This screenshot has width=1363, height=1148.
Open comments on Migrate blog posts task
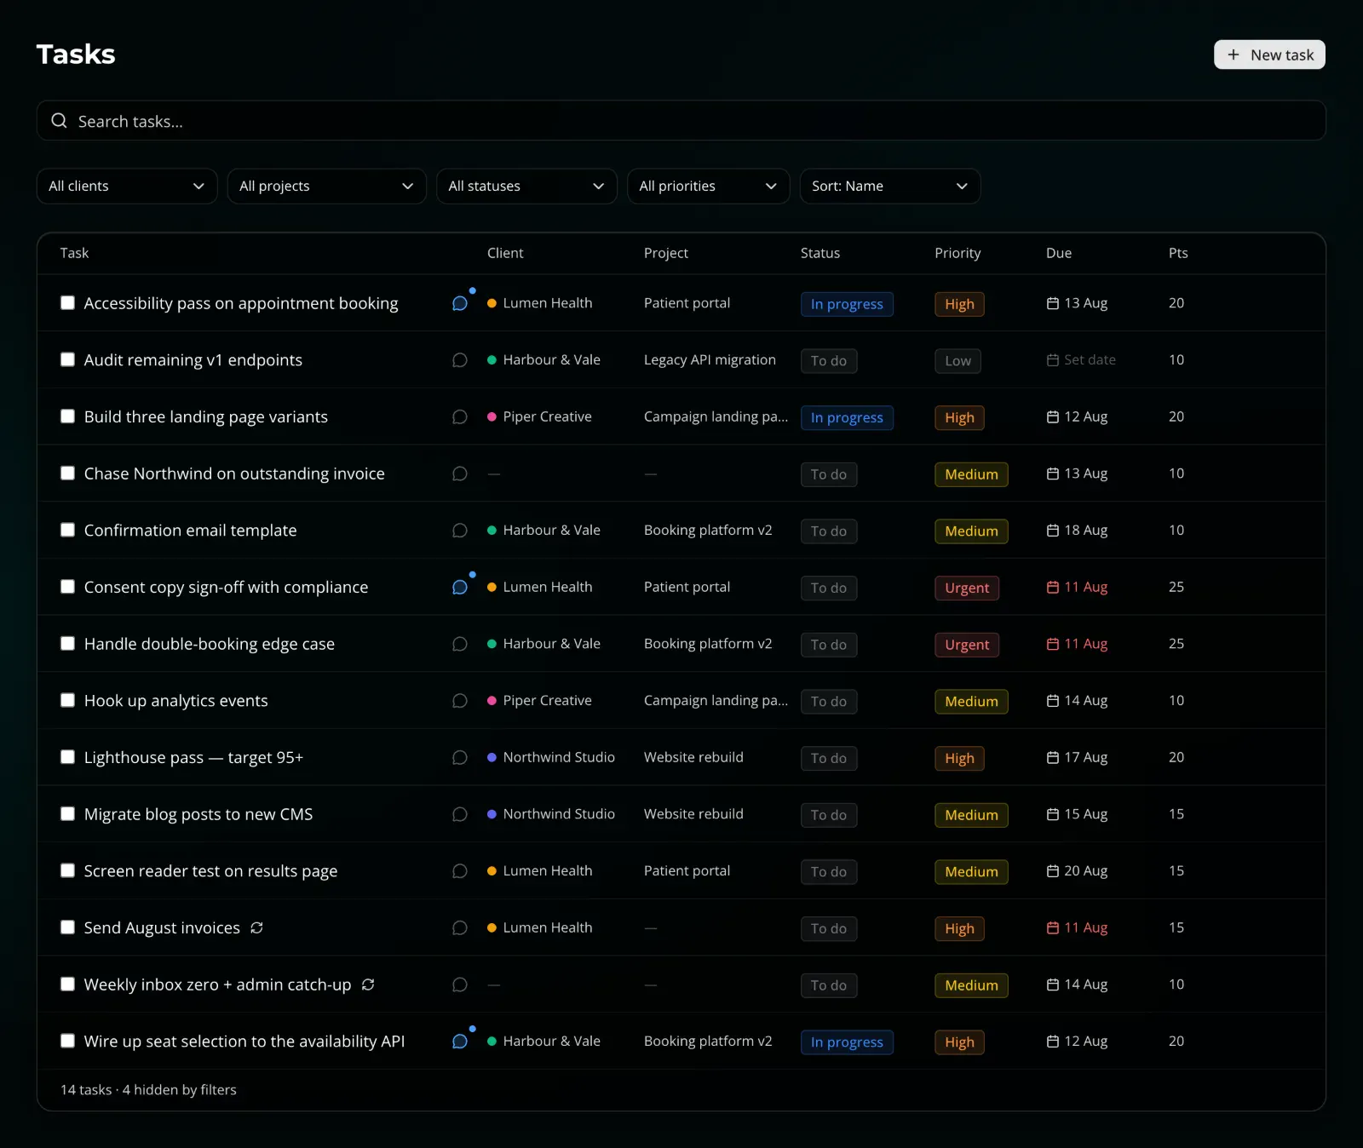460,814
